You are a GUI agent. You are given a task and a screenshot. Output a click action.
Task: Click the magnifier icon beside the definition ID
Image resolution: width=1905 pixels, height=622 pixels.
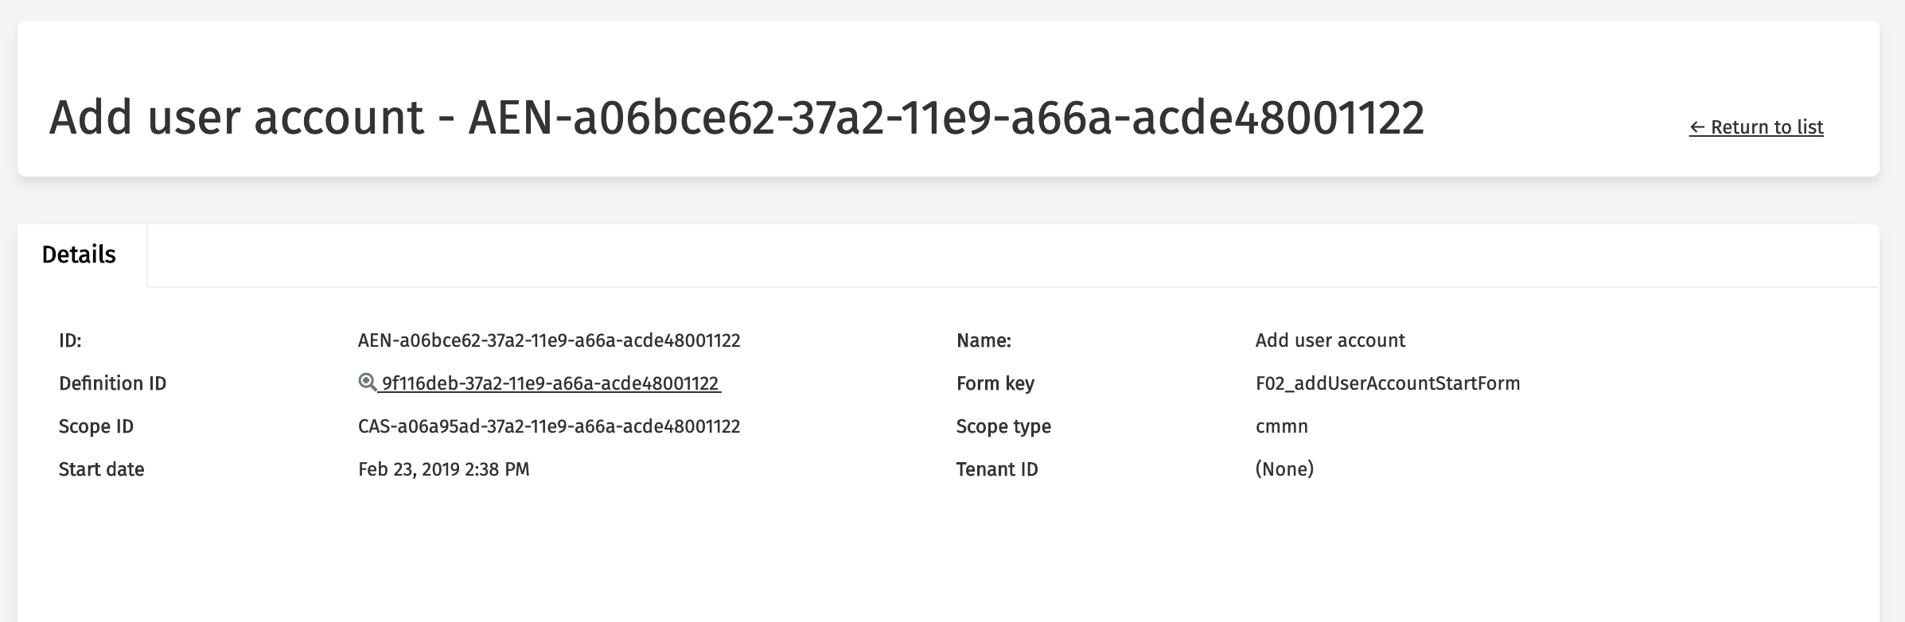[367, 383]
